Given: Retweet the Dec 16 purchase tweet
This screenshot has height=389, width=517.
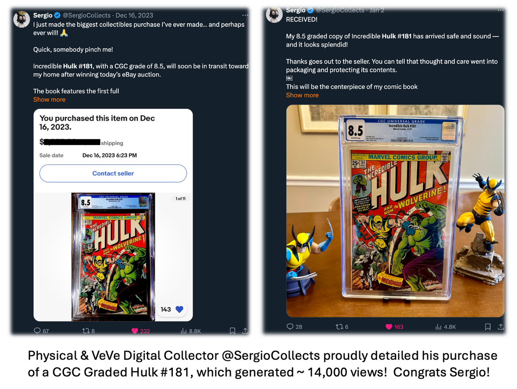Looking at the screenshot, I should click(88, 331).
